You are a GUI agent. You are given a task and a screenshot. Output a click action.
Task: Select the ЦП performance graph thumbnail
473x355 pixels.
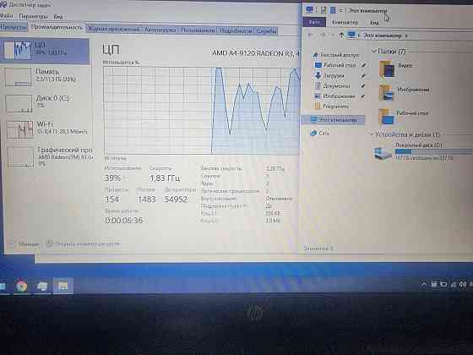(18, 51)
